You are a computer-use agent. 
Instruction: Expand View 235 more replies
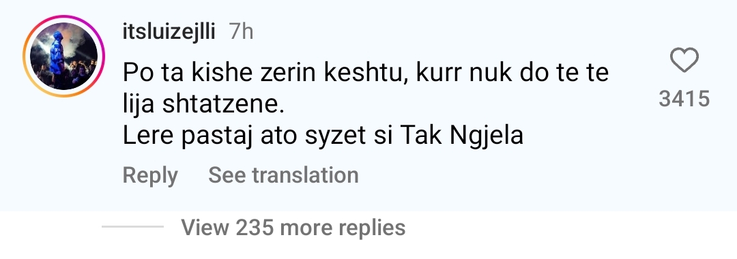pyautogui.click(x=293, y=227)
